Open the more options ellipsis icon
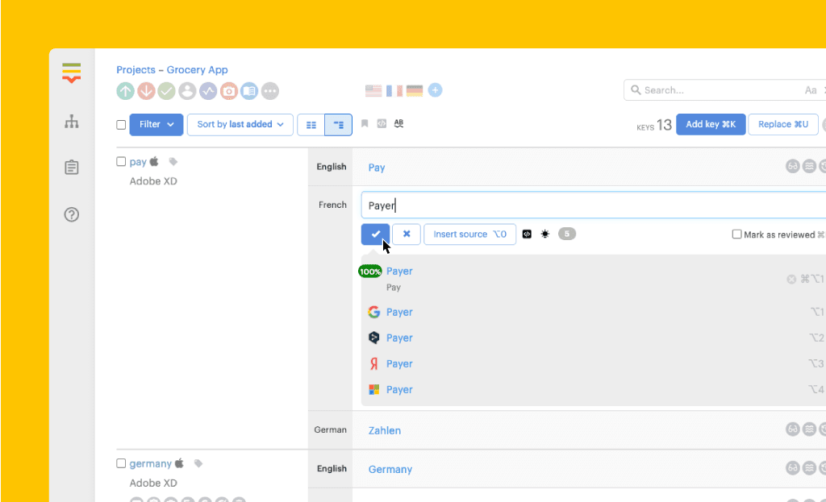This screenshot has height=502, width=826. (x=270, y=91)
